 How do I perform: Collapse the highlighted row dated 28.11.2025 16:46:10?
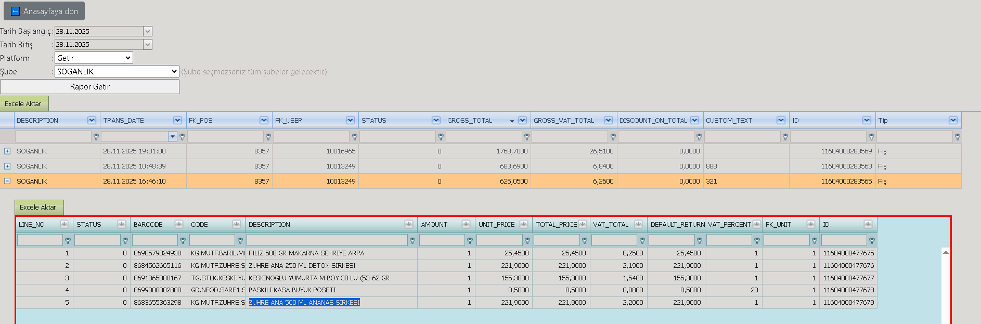[7, 182]
